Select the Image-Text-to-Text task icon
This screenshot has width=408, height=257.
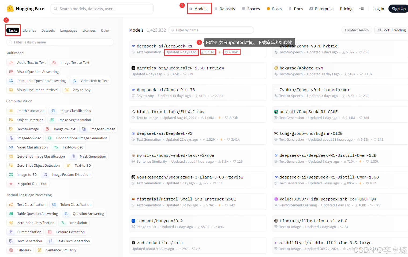54,62
